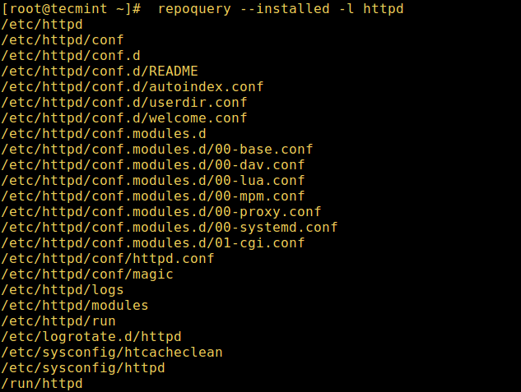Click the 00-lua.conf output line
This screenshot has width=521, height=392.
(153, 181)
